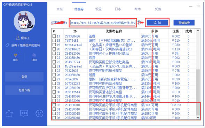This screenshot has height=128, width=205.
Task: Click the 优惠 column header
Action: 175,31
